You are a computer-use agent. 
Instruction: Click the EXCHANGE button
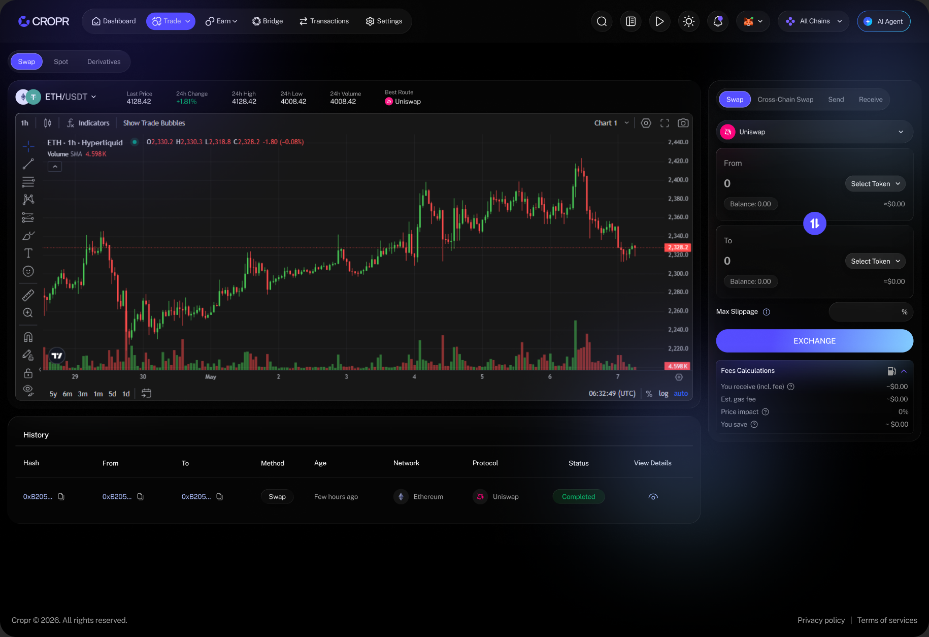click(814, 341)
